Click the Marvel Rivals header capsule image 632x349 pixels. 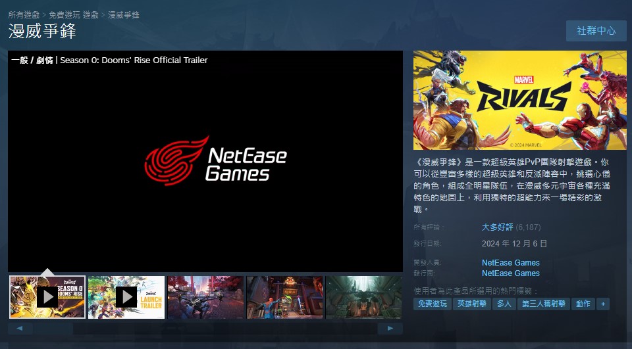click(x=520, y=101)
